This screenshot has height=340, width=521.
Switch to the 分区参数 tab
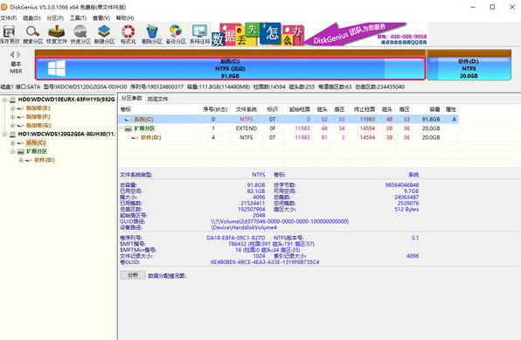[132, 98]
